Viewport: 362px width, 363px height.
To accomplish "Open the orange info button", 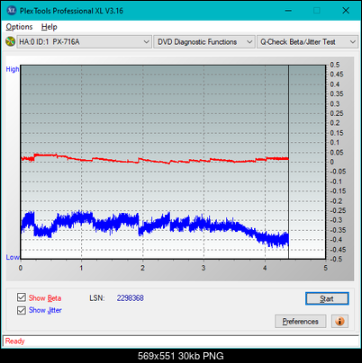I will coord(339,322).
